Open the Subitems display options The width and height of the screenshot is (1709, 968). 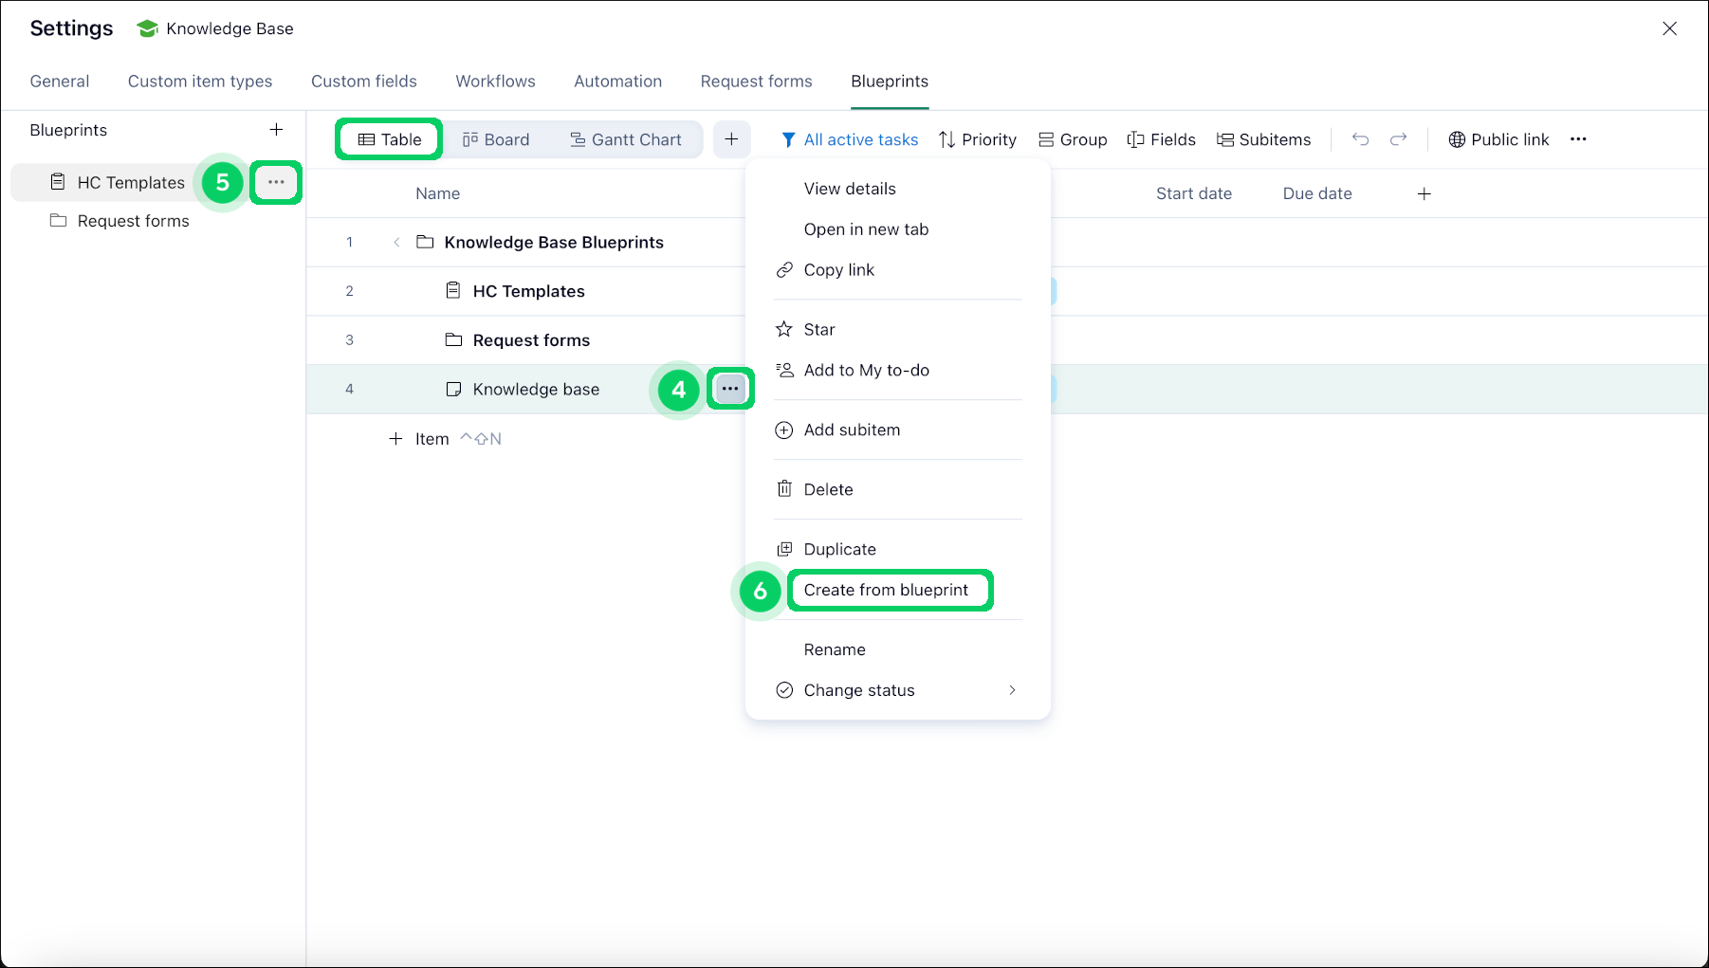[1263, 139]
